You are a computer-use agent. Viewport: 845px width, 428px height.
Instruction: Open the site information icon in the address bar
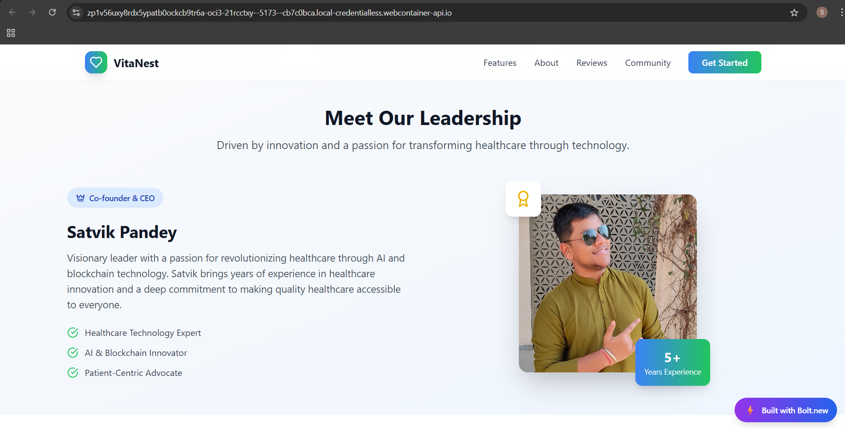point(77,12)
